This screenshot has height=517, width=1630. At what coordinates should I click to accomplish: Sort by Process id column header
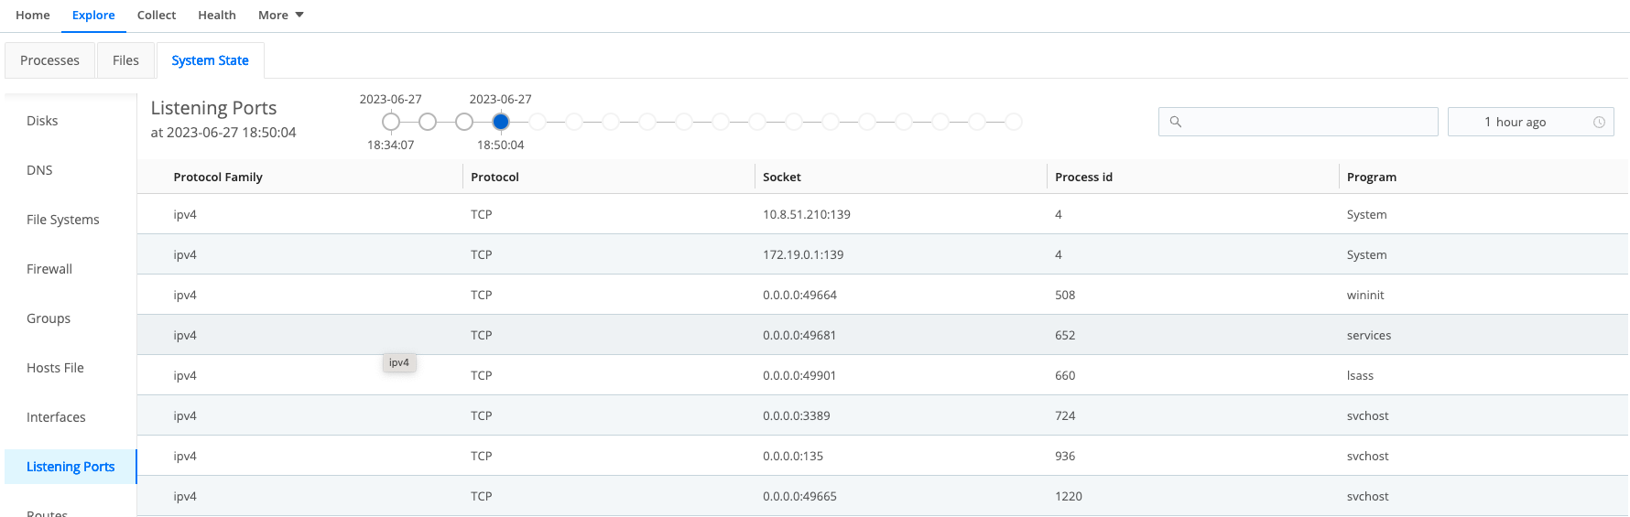point(1083,178)
